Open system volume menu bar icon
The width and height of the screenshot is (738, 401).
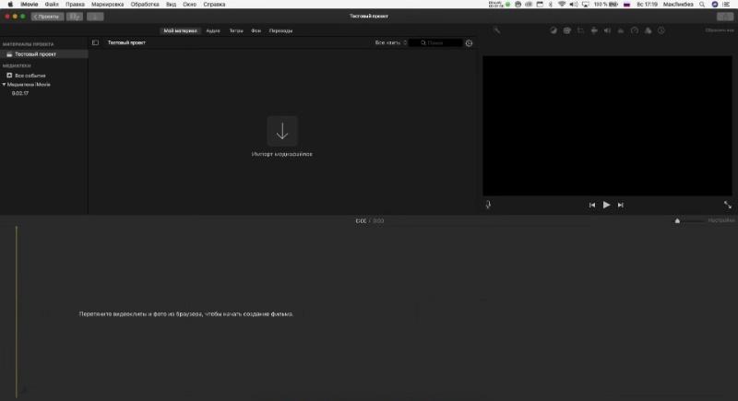tap(574, 5)
